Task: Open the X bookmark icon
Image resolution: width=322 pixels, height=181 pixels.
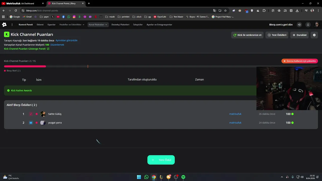Action: 53,17
